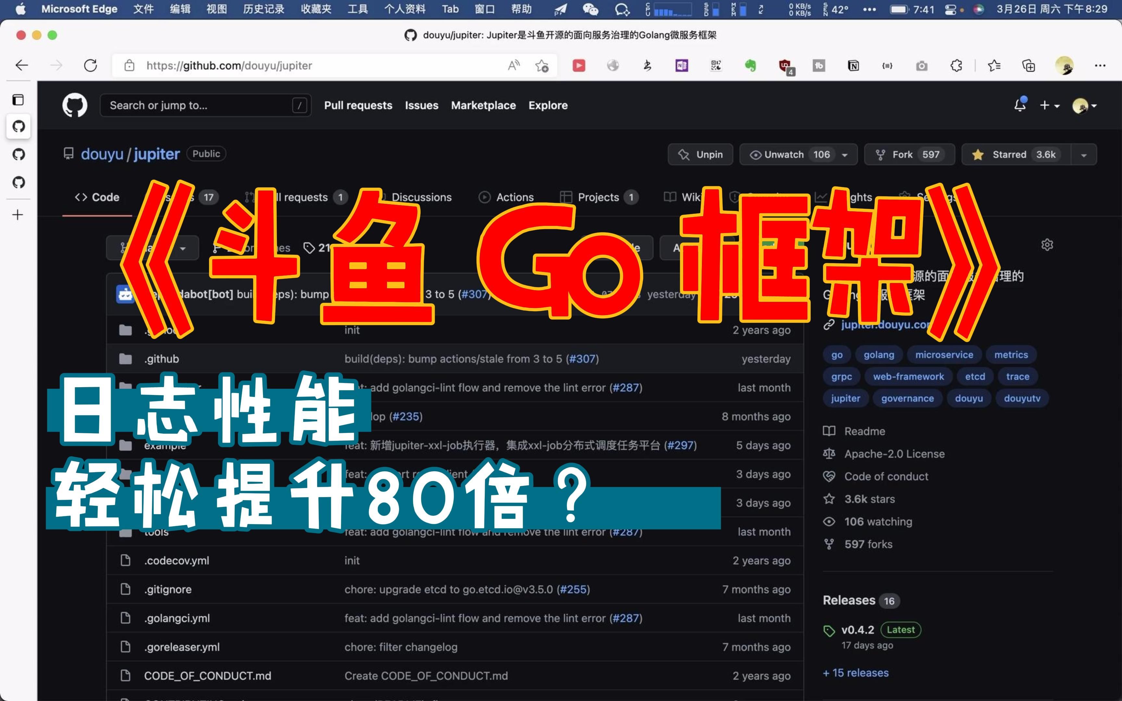This screenshot has width=1122, height=701.
Task: Open the create-new plus dropdown
Action: pos(1050,105)
